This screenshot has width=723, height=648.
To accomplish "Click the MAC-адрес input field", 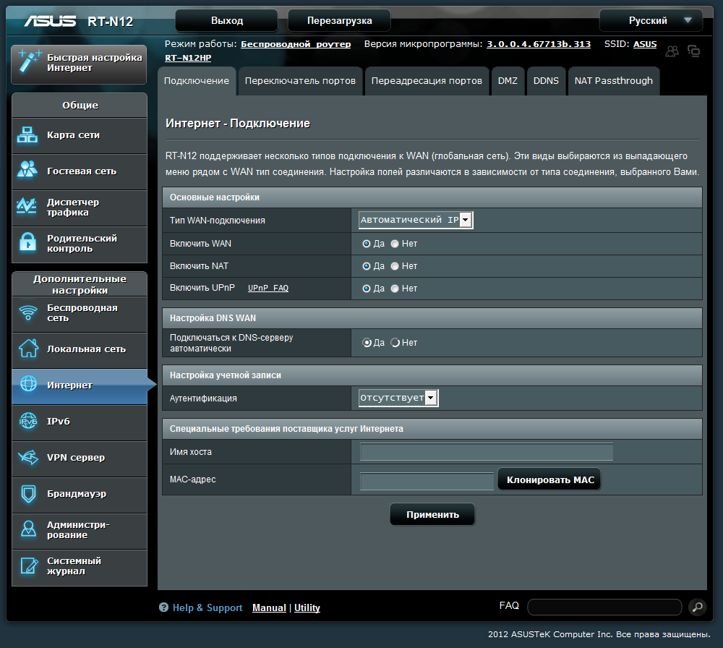I will [x=427, y=481].
